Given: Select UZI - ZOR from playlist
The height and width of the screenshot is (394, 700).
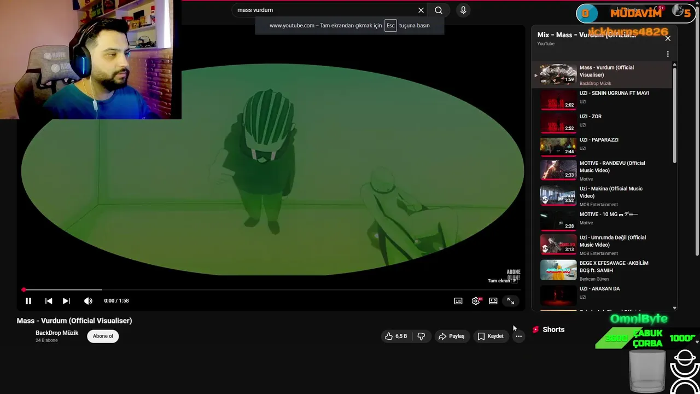Looking at the screenshot, I should pos(602,123).
